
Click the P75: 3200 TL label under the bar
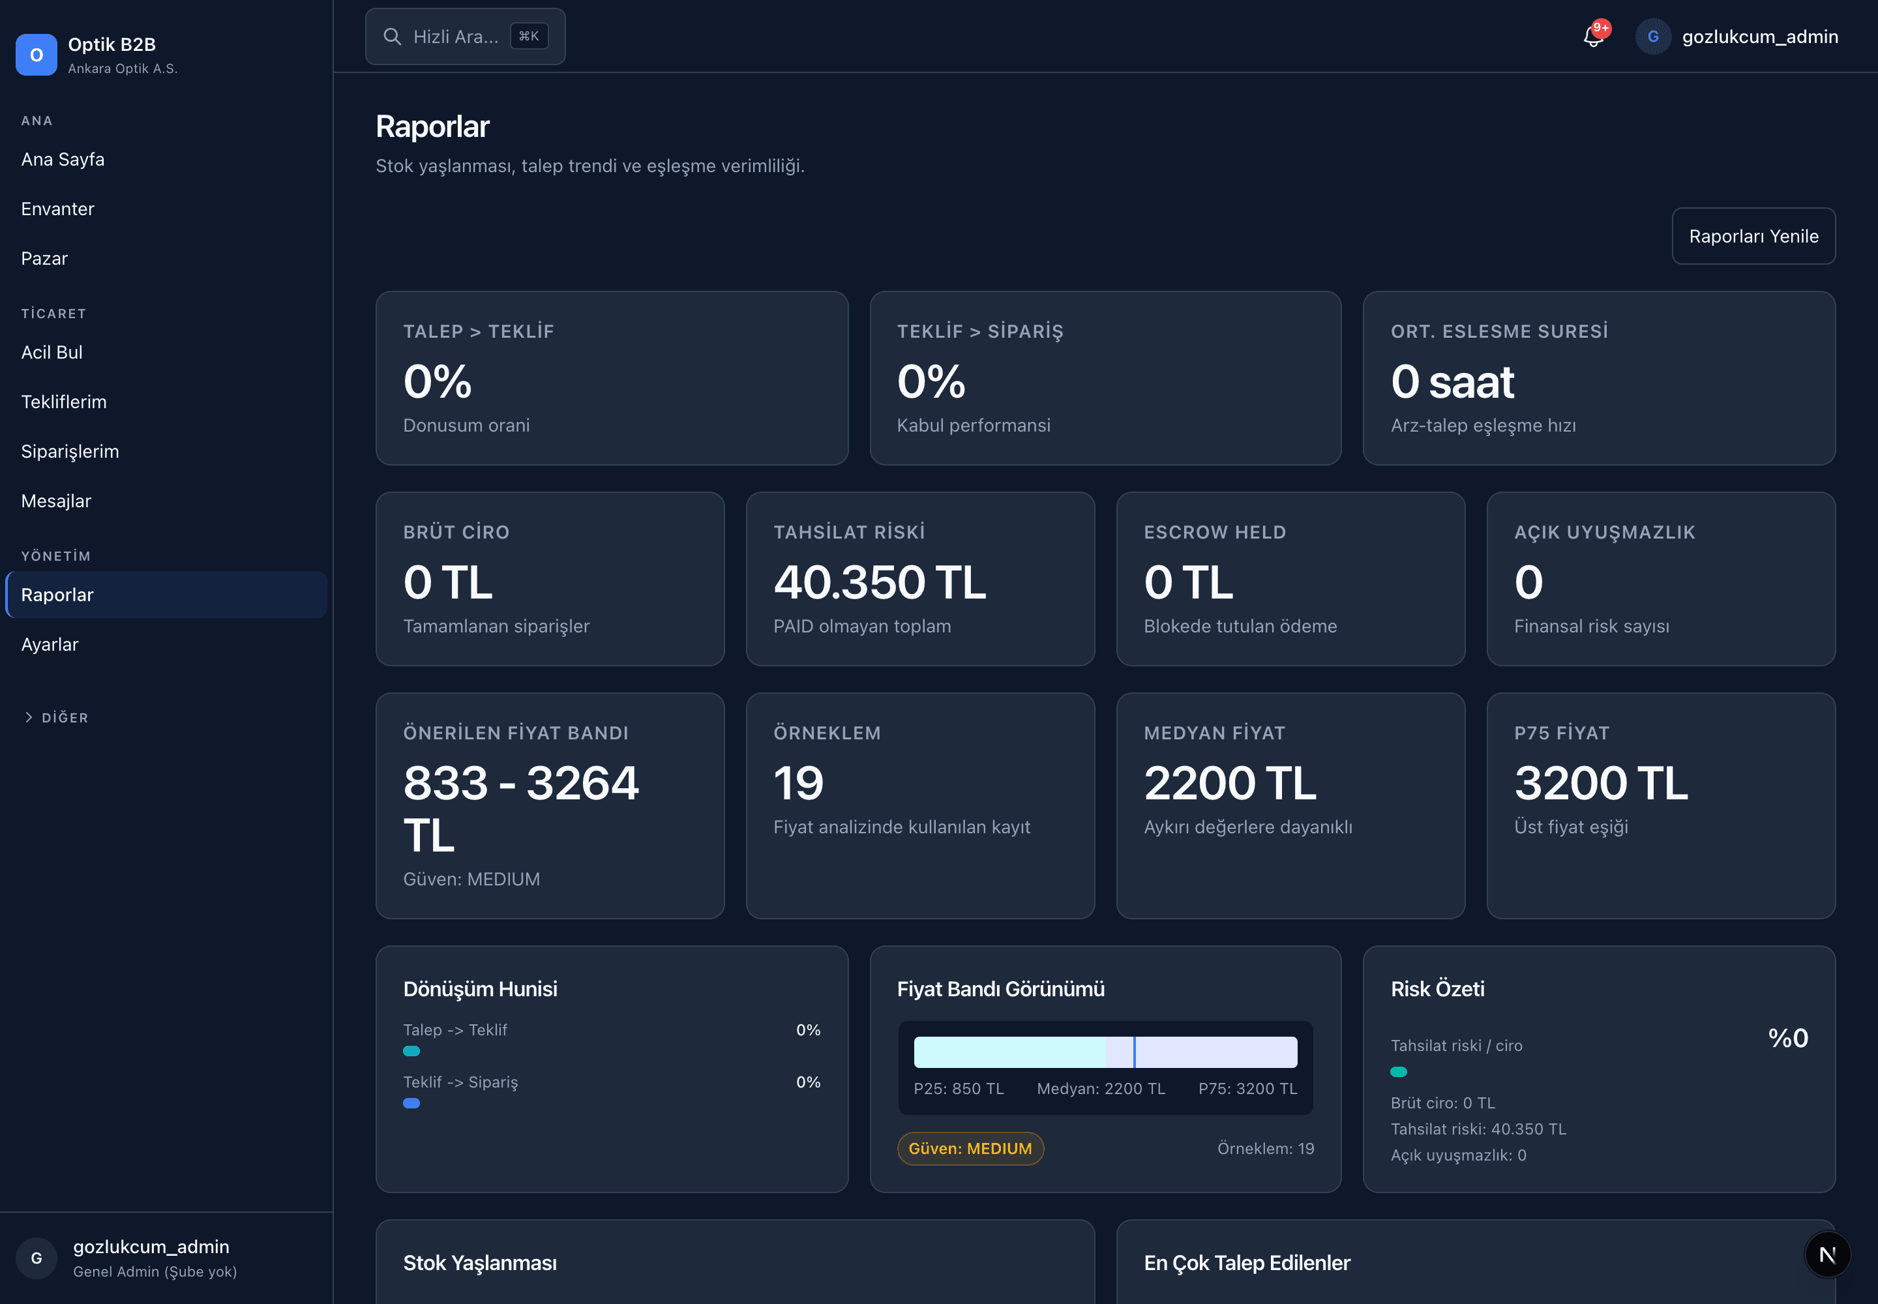[x=1248, y=1089]
